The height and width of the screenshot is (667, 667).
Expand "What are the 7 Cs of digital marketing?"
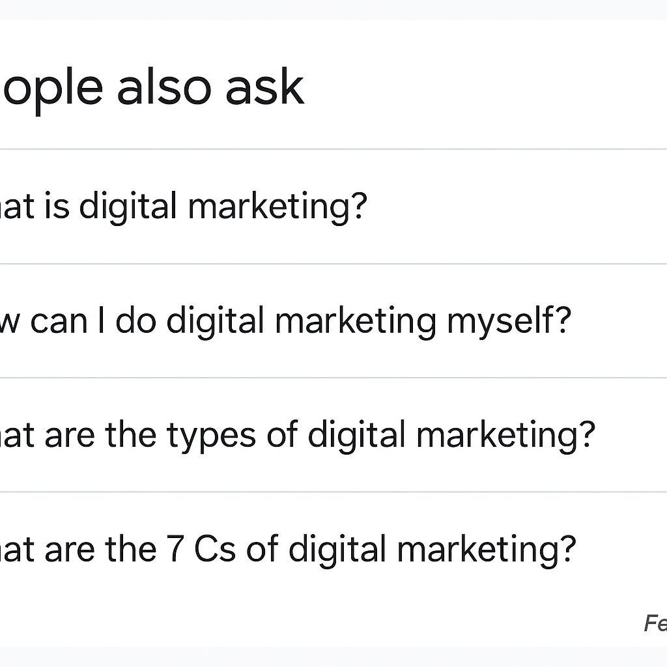289,549
